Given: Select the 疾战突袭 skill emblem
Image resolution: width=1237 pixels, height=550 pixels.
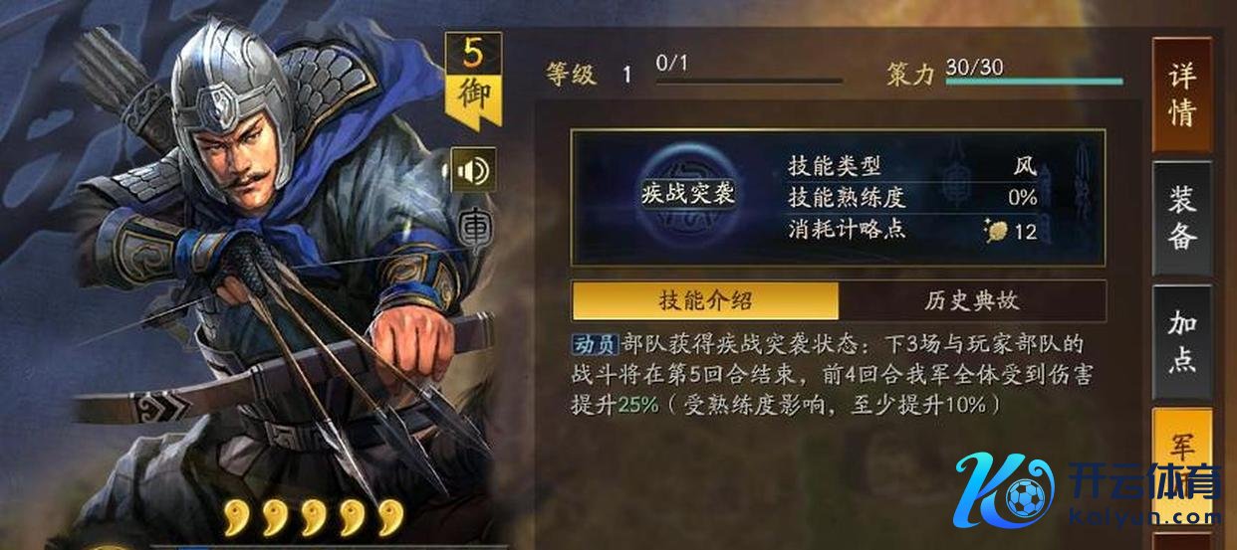Looking at the screenshot, I should pos(686,194).
